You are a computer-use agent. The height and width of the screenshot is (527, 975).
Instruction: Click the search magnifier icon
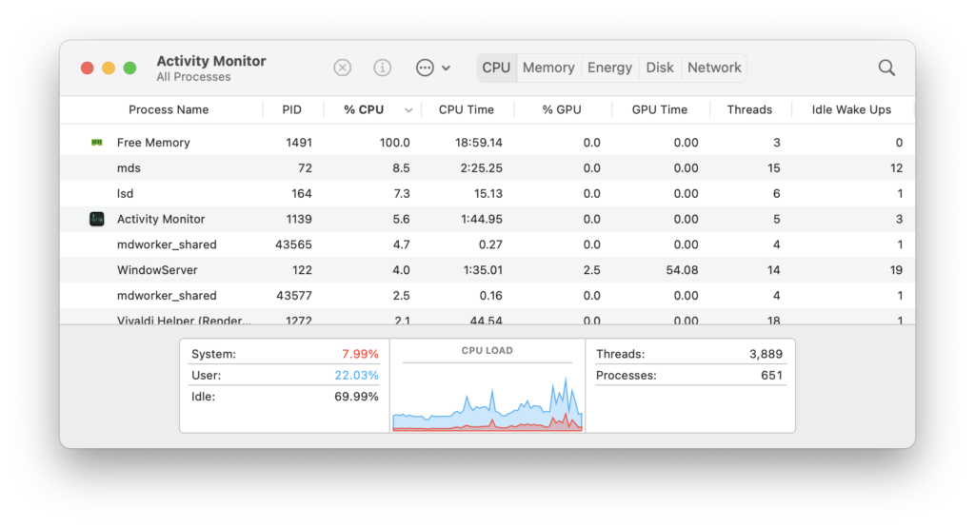click(886, 68)
